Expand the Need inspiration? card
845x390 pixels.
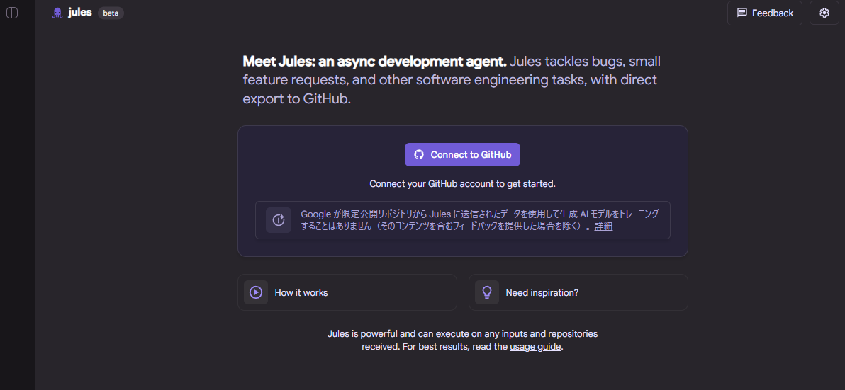click(578, 292)
